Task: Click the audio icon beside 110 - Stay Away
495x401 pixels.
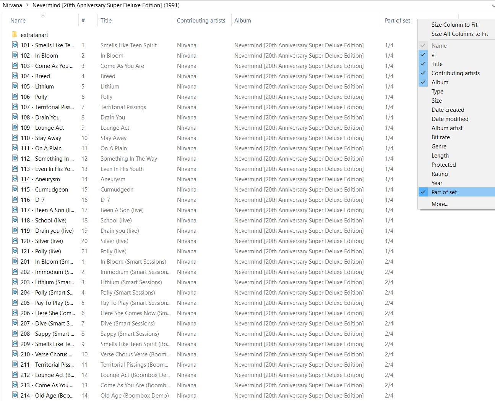Action: pyautogui.click(x=15, y=138)
